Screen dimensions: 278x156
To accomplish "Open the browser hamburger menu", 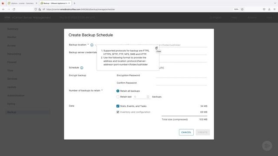I will 274,9.
